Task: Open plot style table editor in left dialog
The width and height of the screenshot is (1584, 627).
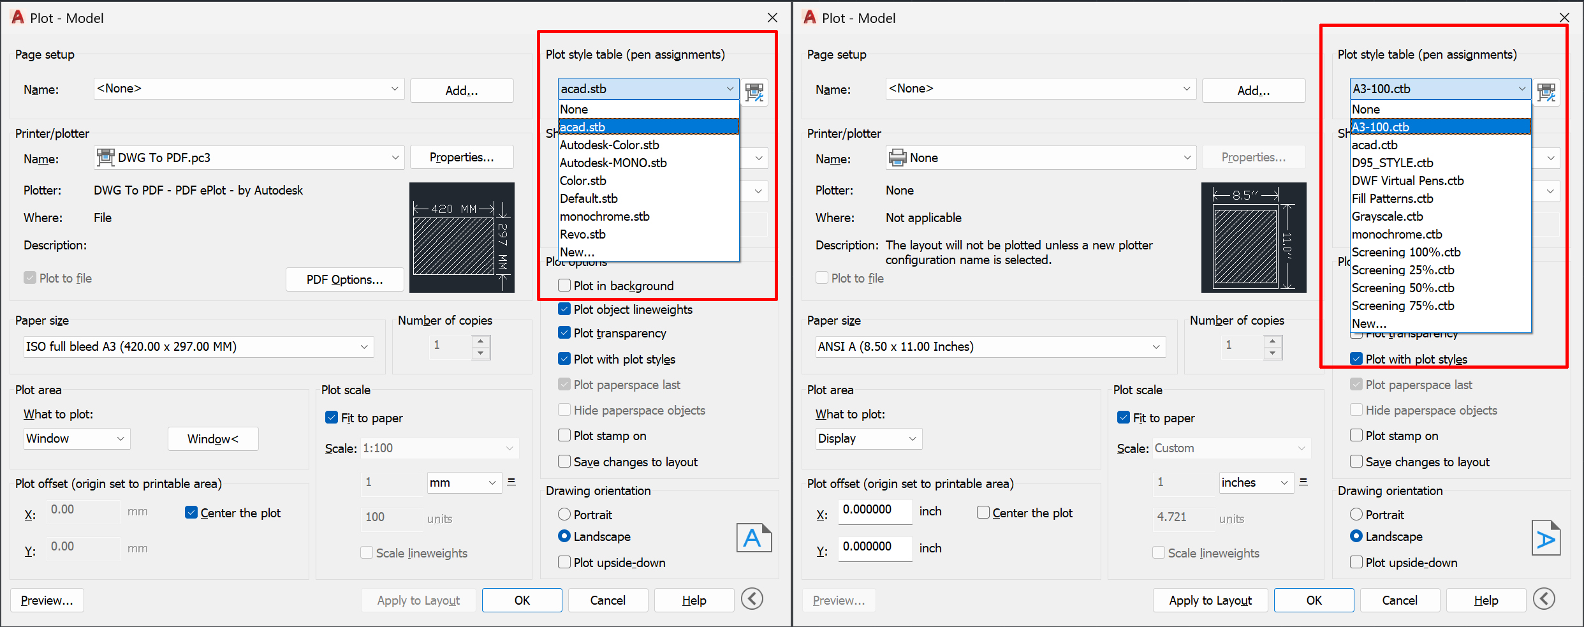Action: (755, 92)
